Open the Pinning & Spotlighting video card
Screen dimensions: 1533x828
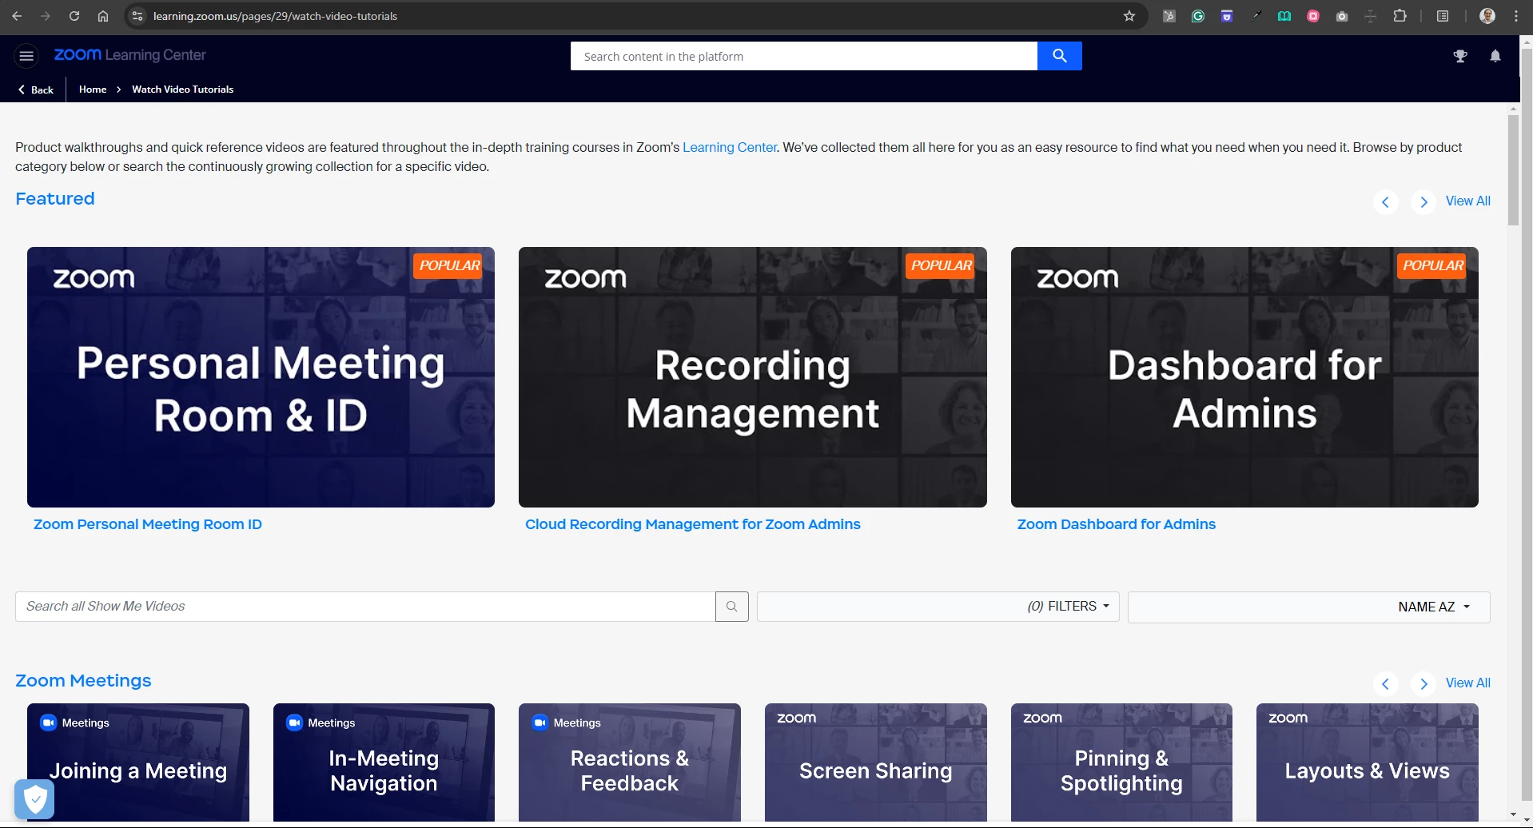pos(1121,762)
